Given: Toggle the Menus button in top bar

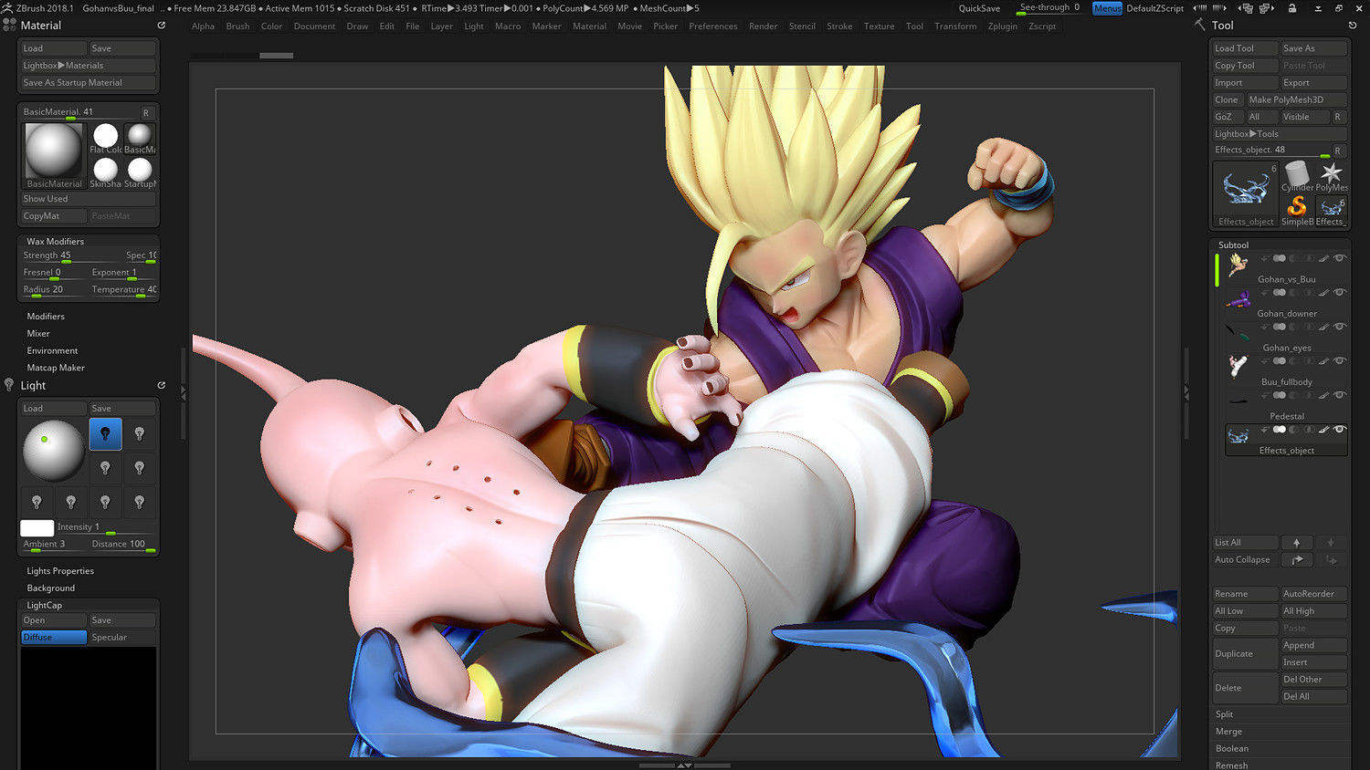Looking at the screenshot, I should [x=1107, y=8].
